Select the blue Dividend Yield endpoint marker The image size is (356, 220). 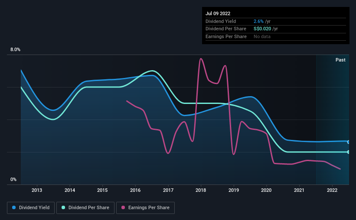pos(349,142)
